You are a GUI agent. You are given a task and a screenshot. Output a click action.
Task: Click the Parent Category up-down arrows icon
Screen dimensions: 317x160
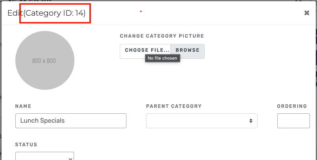[251, 121]
